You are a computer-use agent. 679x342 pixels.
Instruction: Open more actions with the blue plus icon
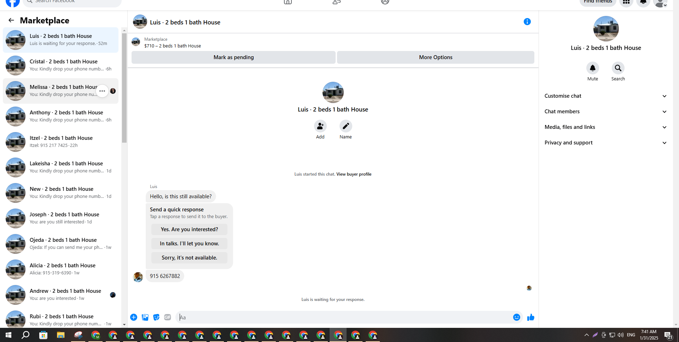pyautogui.click(x=134, y=317)
